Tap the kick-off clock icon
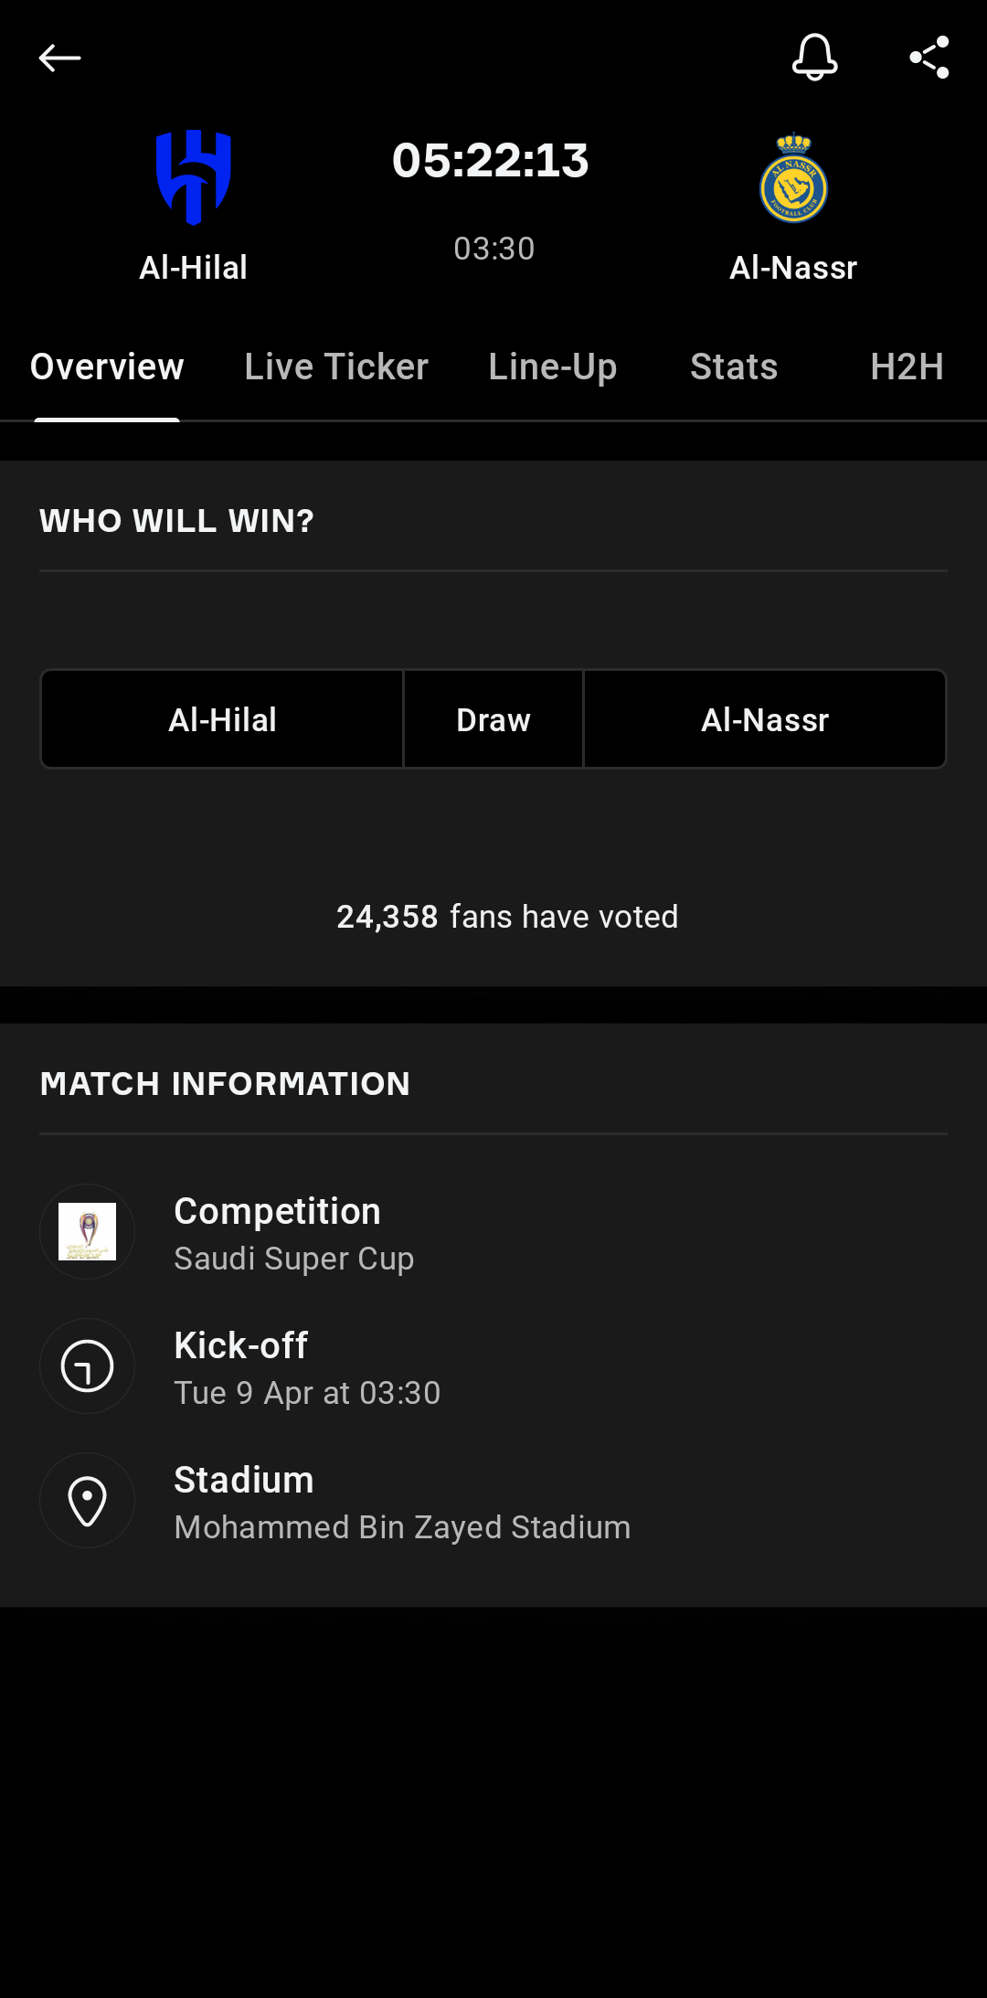Image resolution: width=987 pixels, height=1998 pixels. [88, 1366]
